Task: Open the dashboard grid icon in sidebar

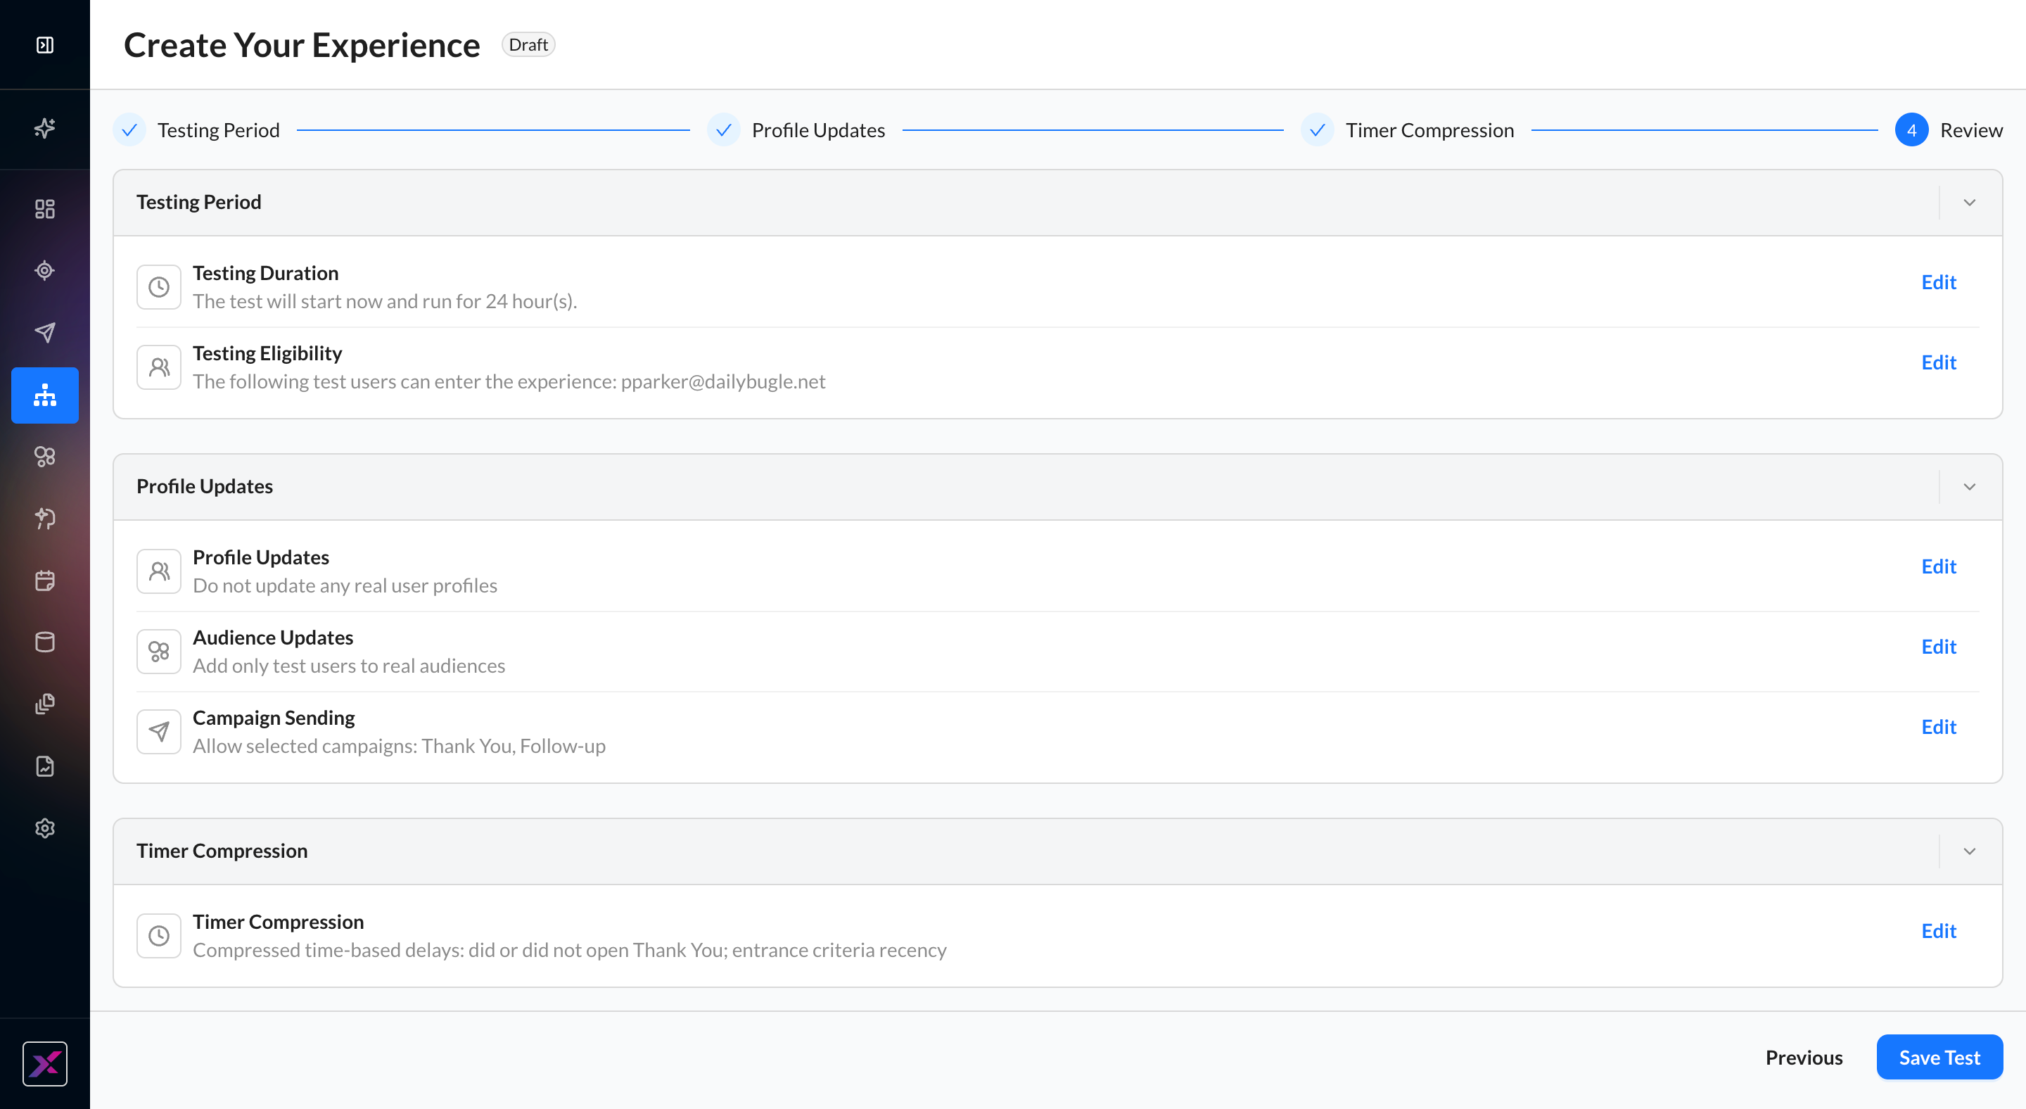Action: tap(45, 208)
